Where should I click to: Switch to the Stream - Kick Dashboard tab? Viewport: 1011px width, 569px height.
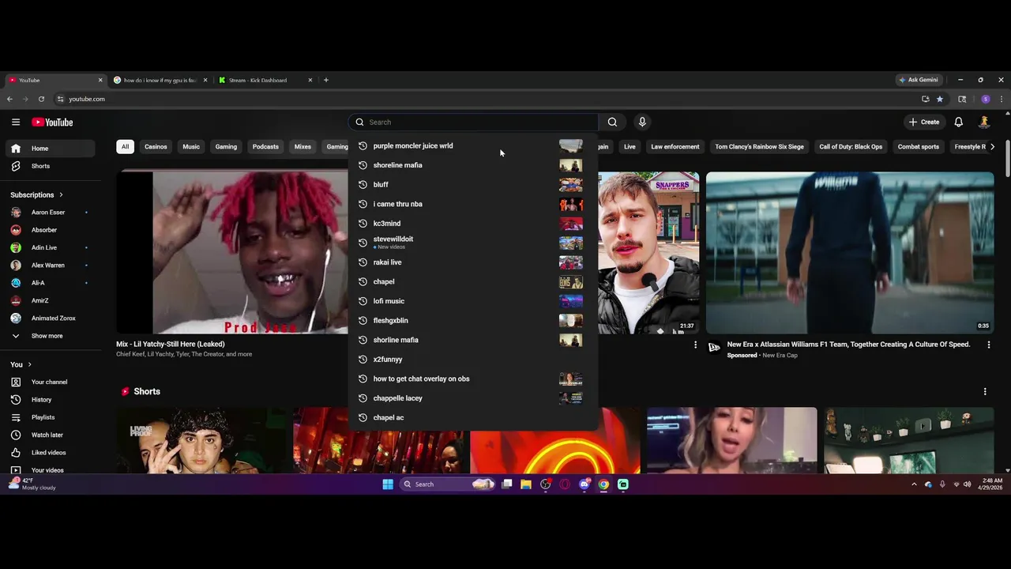(265, 80)
